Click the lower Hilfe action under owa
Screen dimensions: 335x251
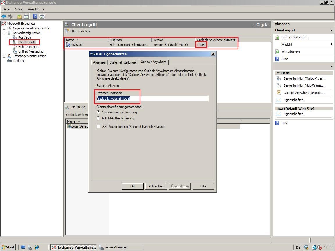click(x=285, y=123)
